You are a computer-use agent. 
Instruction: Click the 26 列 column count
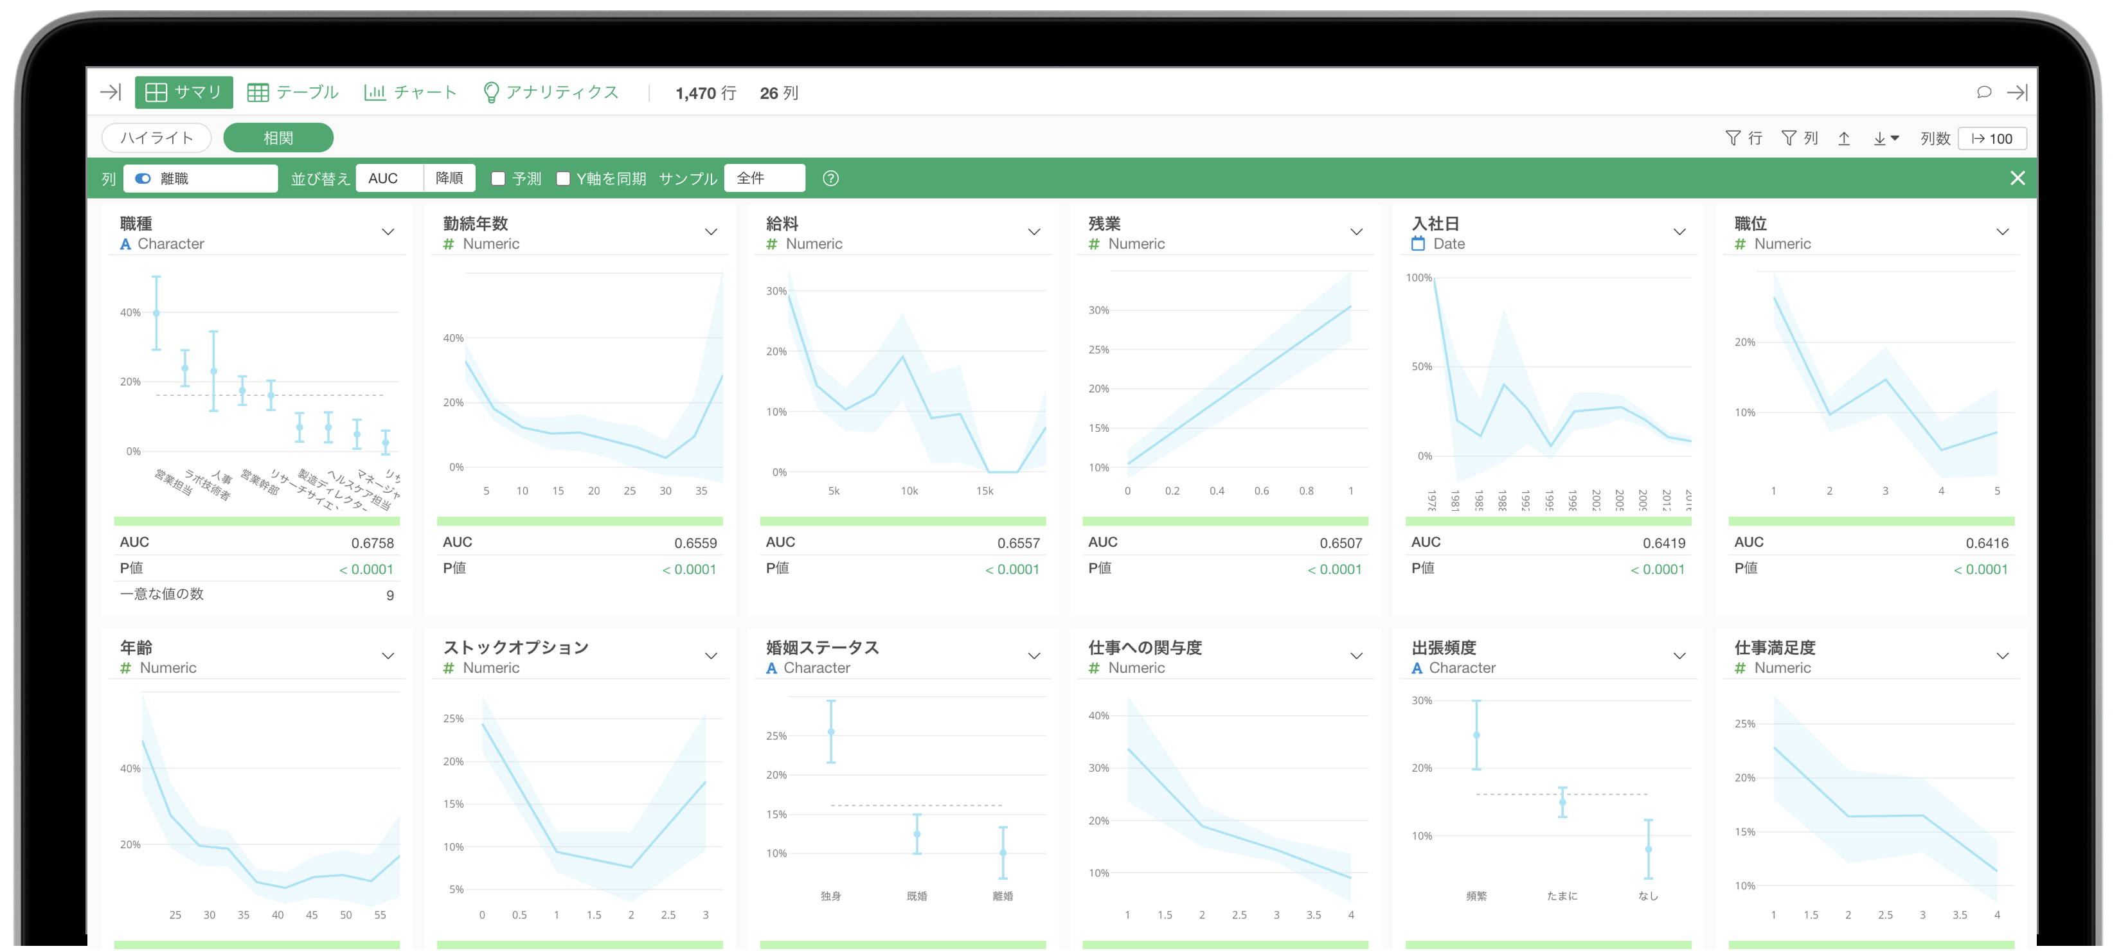[x=779, y=93]
